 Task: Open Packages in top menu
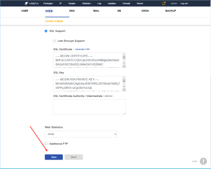(x=48, y=3)
